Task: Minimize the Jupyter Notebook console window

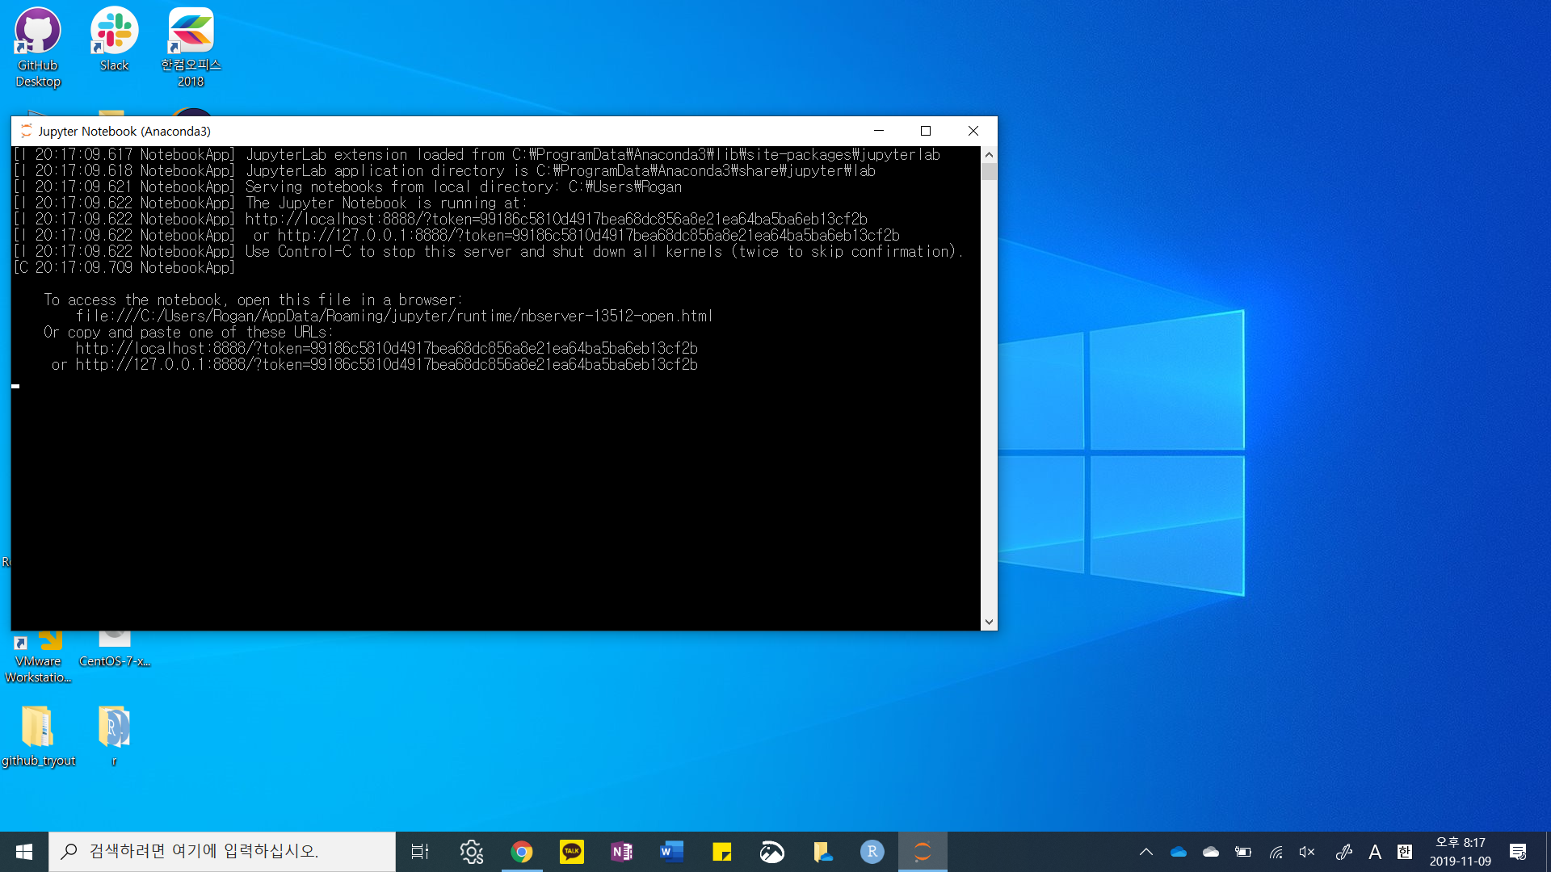Action: 879,131
